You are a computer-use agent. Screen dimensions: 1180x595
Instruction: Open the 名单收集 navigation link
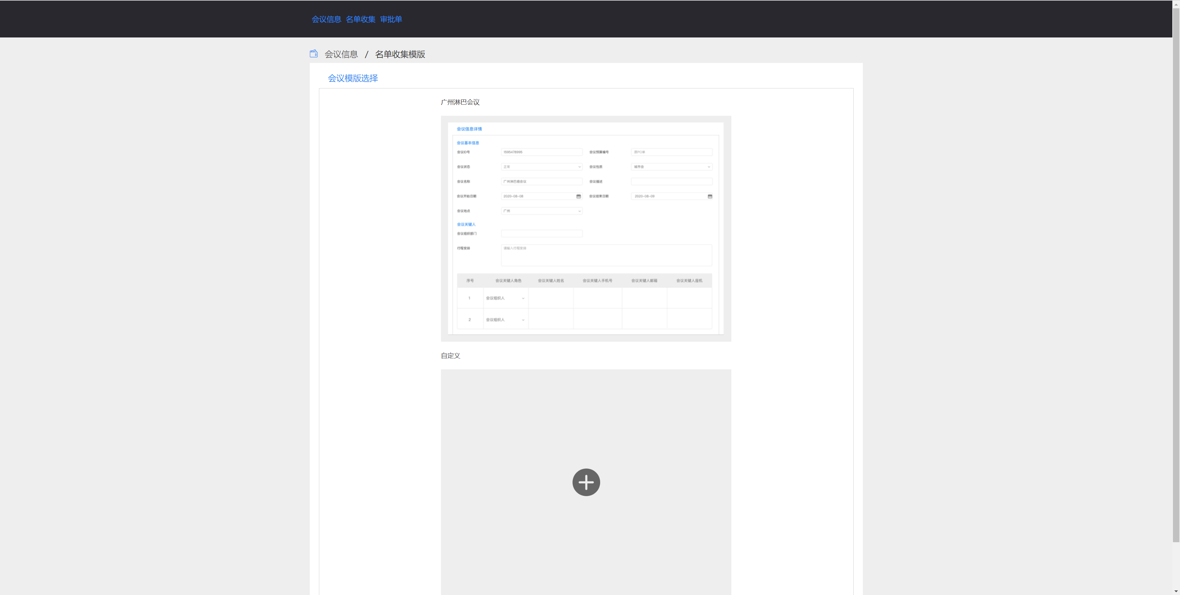pos(360,19)
